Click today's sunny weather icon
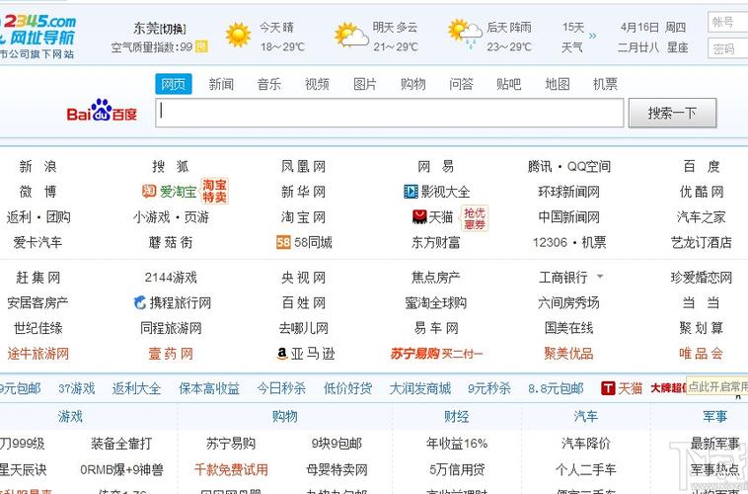This screenshot has height=494, width=748. click(238, 36)
